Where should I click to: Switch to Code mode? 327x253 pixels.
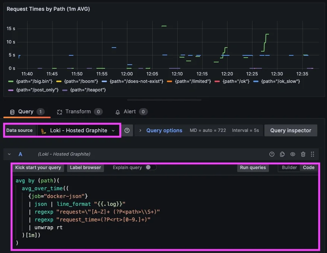[x=309, y=168]
